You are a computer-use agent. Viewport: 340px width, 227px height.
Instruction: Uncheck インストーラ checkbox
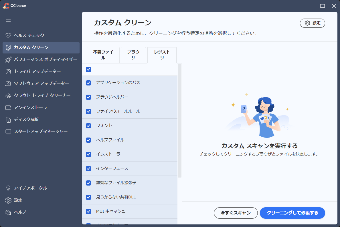pyautogui.click(x=88, y=154)
